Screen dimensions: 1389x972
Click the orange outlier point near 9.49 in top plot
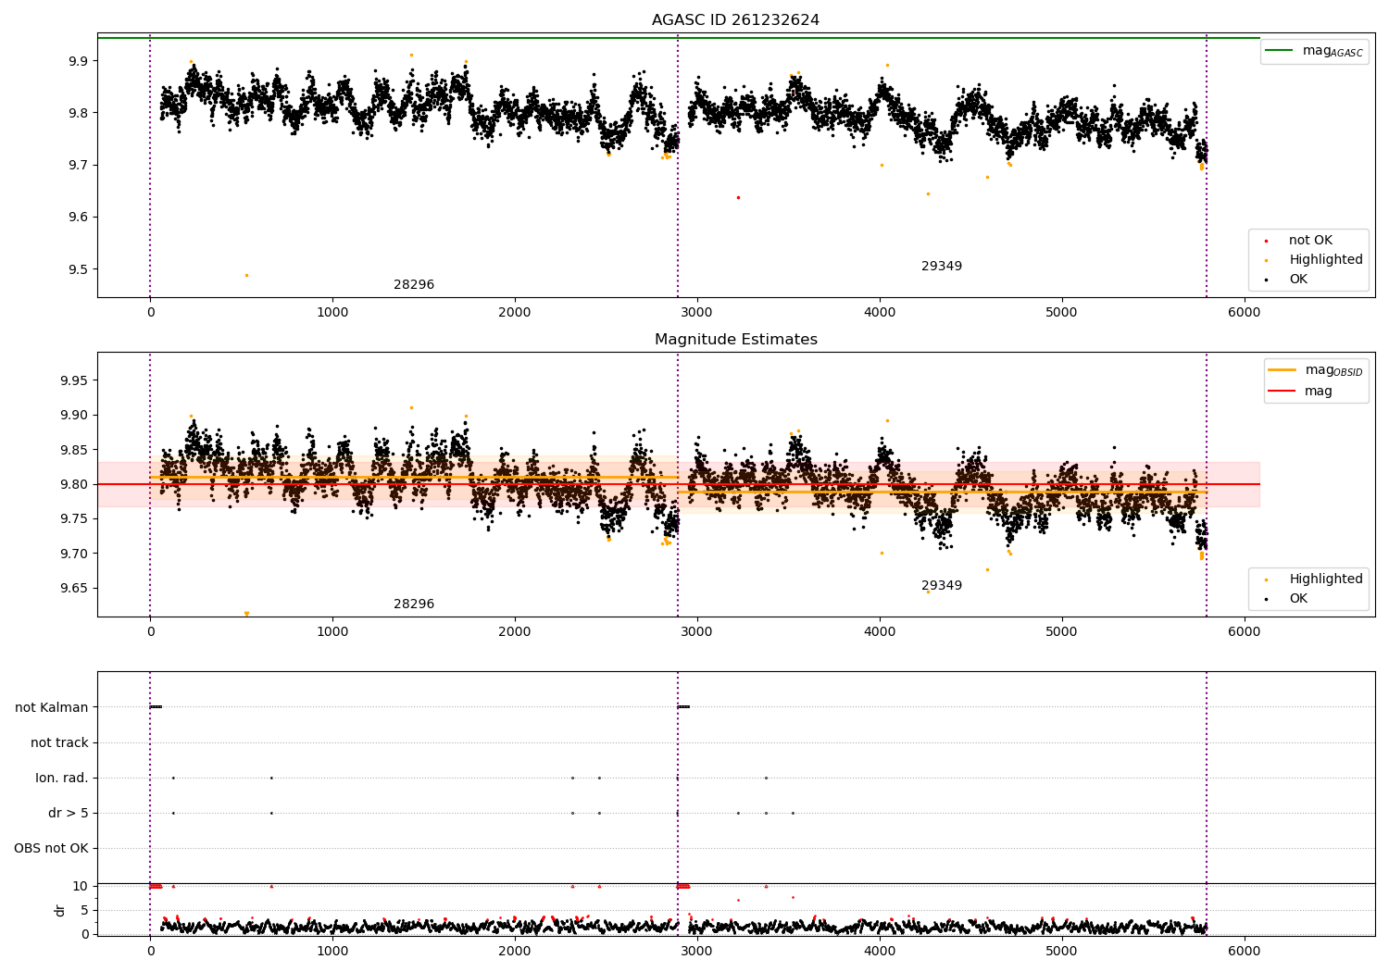246,275
